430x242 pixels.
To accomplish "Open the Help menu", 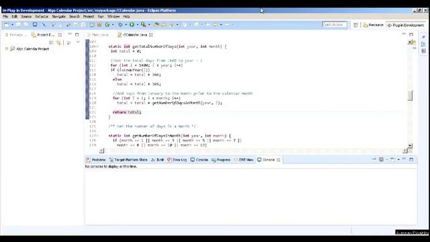I will tap(126, 16).
